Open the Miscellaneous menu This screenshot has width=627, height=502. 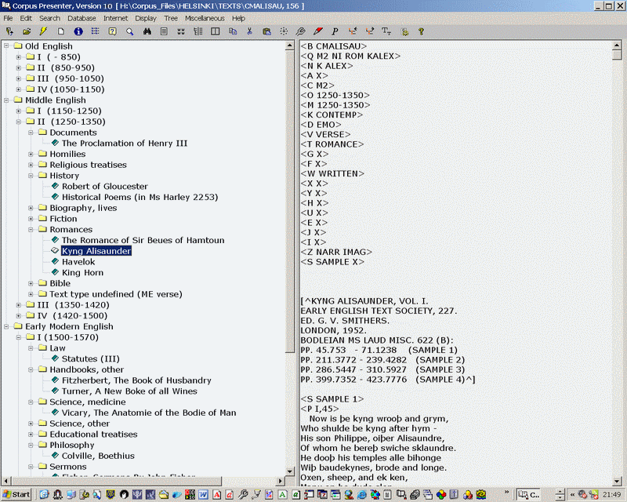[204, 18]
